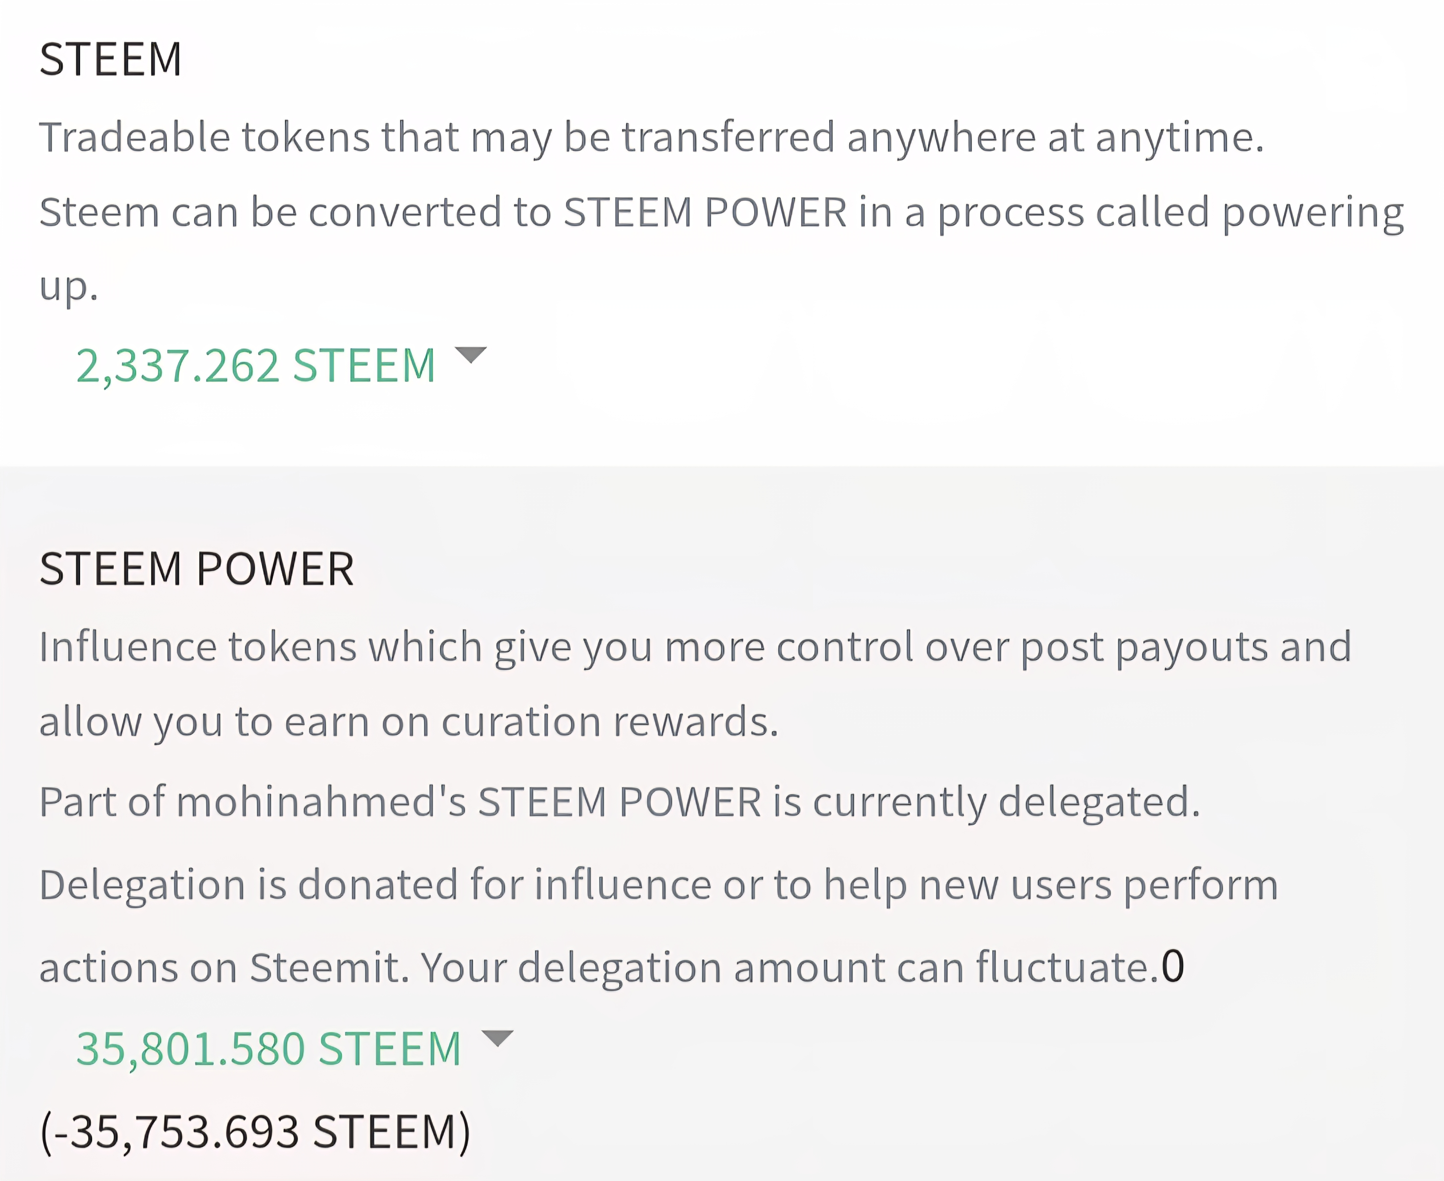1444x1181 pixels.
Task: Click the '0' after 'fluctuate.'
Action: pos(1173,967)
